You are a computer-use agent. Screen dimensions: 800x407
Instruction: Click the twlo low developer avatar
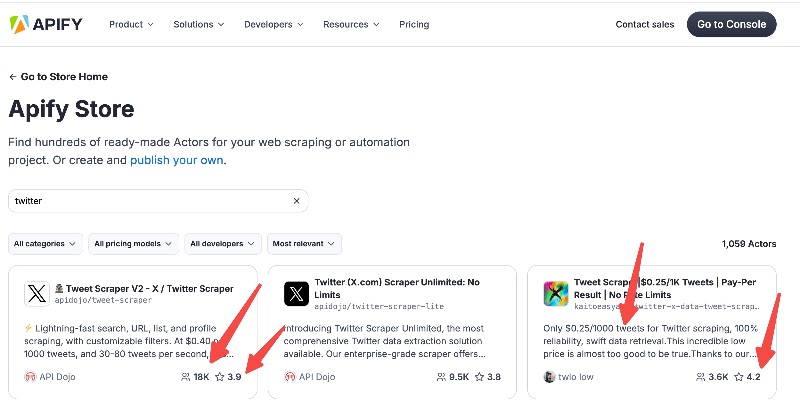(549, 377)
